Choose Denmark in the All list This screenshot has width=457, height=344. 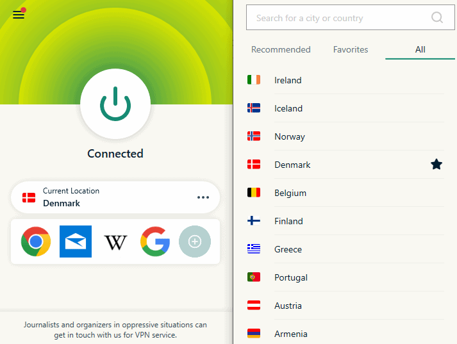pos(345,165)
